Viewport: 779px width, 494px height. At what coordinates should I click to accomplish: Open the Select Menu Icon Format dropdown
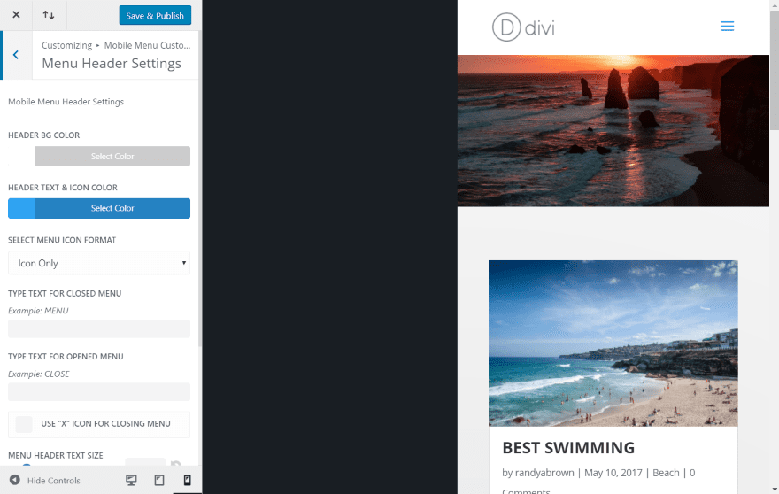[x=99, y=263]
